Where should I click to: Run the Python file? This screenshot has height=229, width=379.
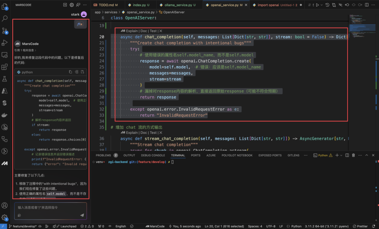coord(317,5)
